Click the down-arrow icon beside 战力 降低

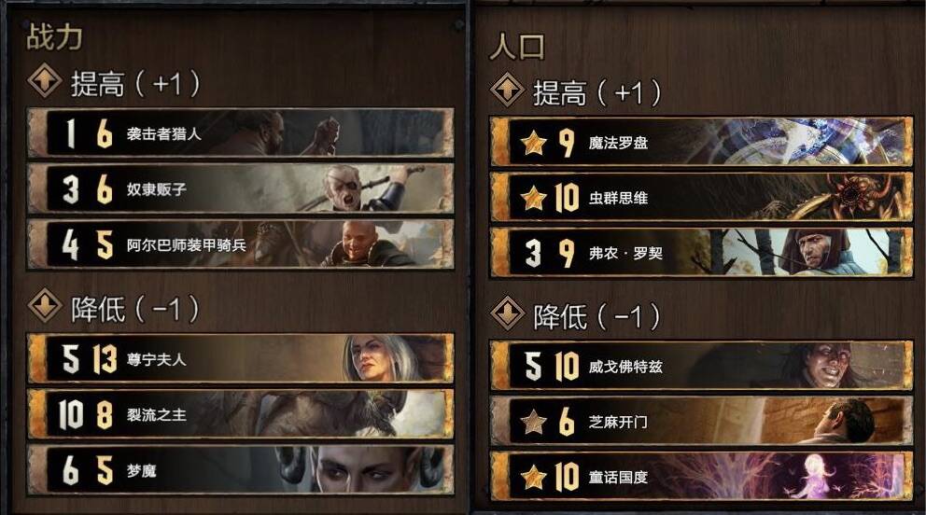coord(45,305)
